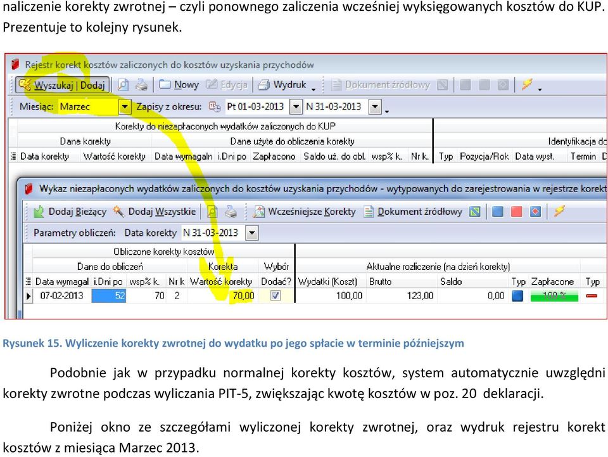Click lightning bolt icon in Rejestr korekt toolbar
The image size is (608, 457).
(x=527, y=84)
